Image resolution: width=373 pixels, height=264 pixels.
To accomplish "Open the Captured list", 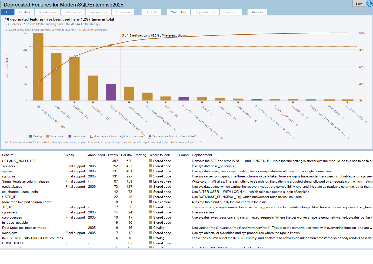I will coord(231,12).
